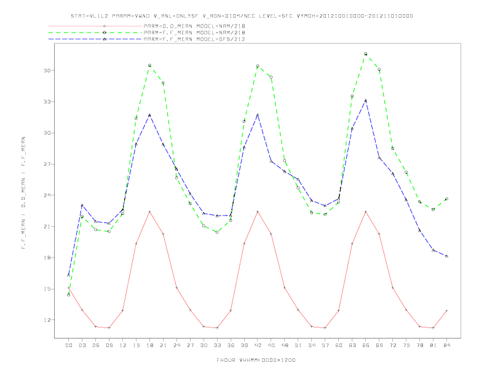This screenshot has height=376, width=487.
Task: Select legend label PARM=F.F_MEAN MODEL=NAM/218
Action: coord(194,33)
